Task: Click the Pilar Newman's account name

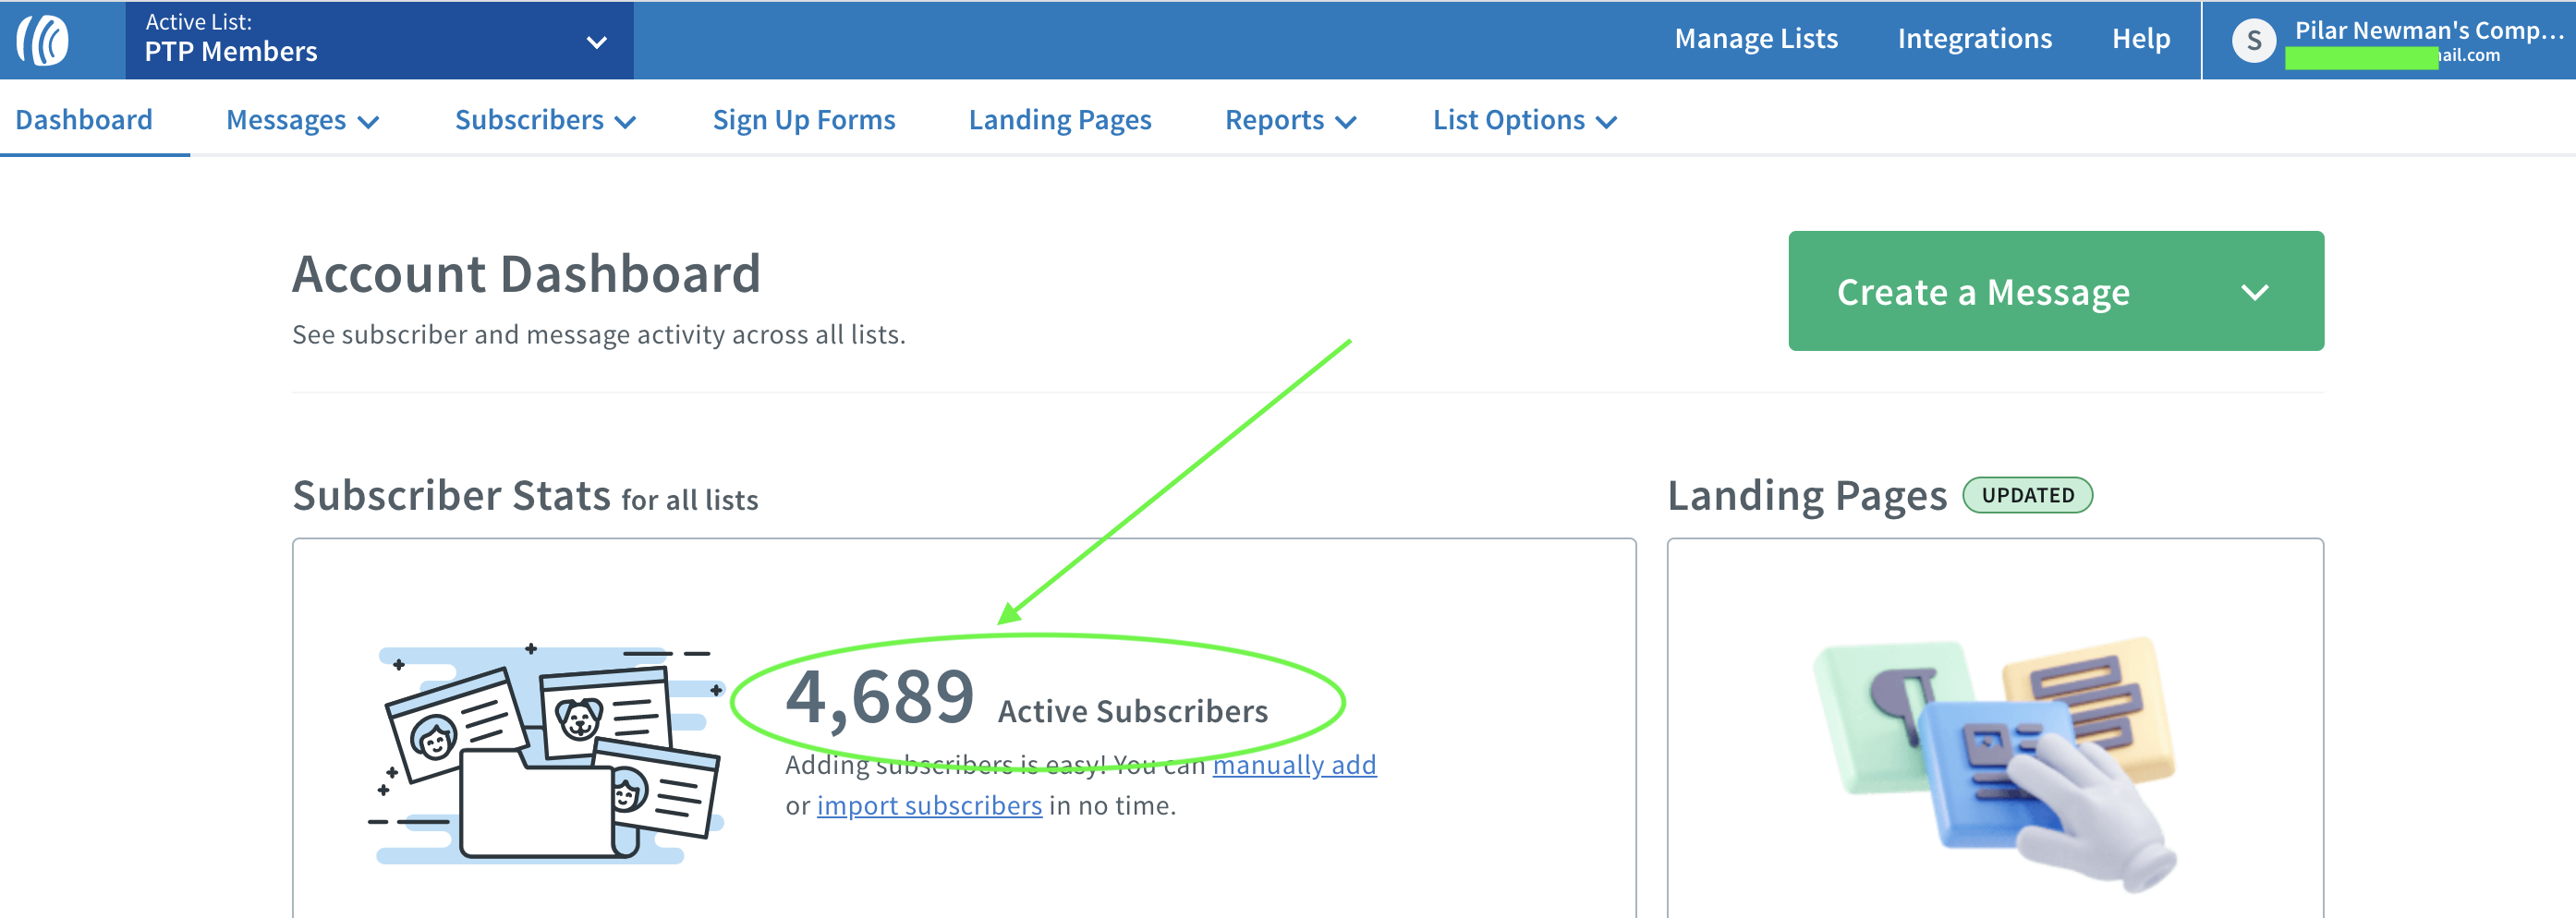Action: (2428, 31)
